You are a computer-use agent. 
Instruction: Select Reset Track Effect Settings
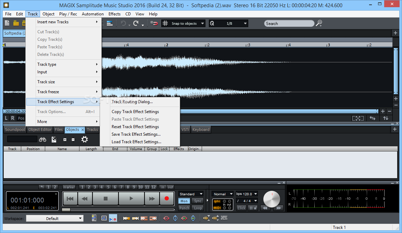[140, 127]
